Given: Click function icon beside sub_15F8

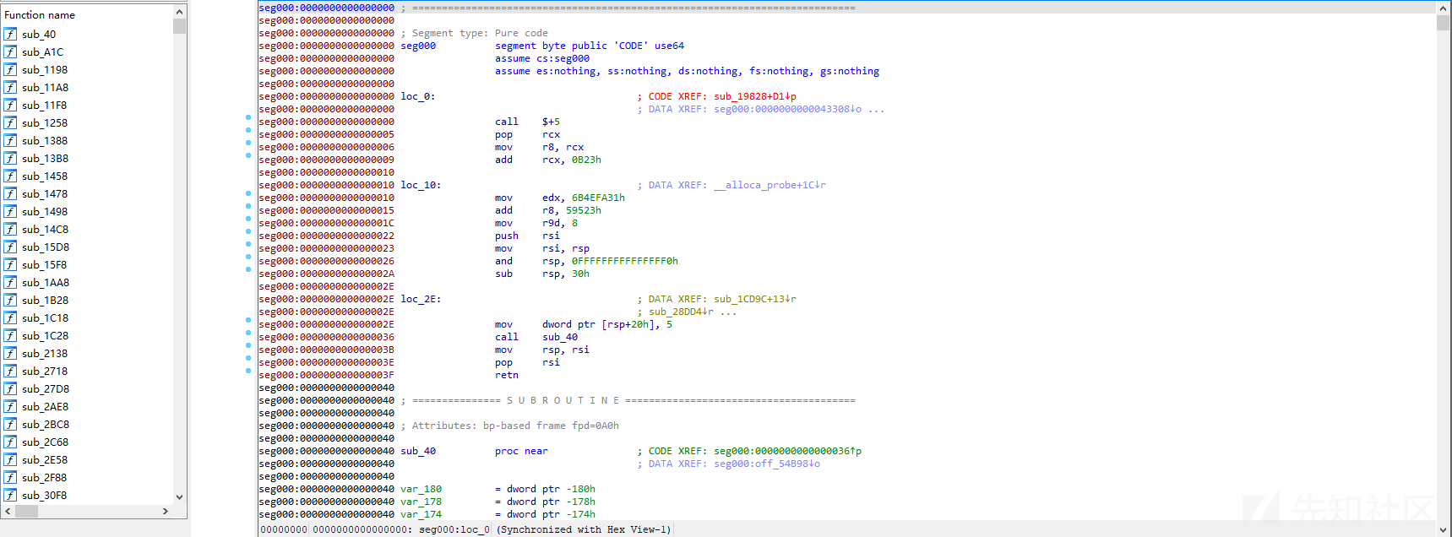Looking at the screenshot, I should (10, 264).
